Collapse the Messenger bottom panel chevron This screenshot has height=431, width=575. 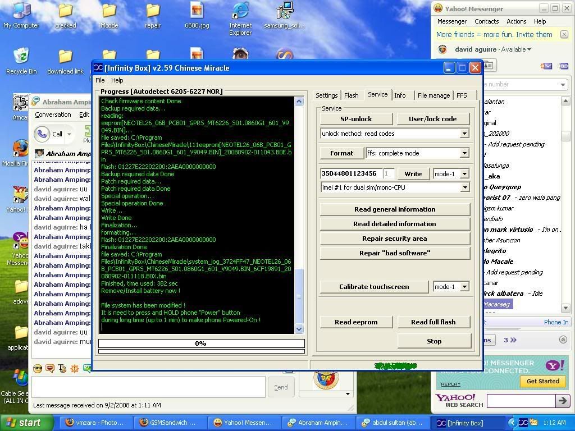click(563, 340)
